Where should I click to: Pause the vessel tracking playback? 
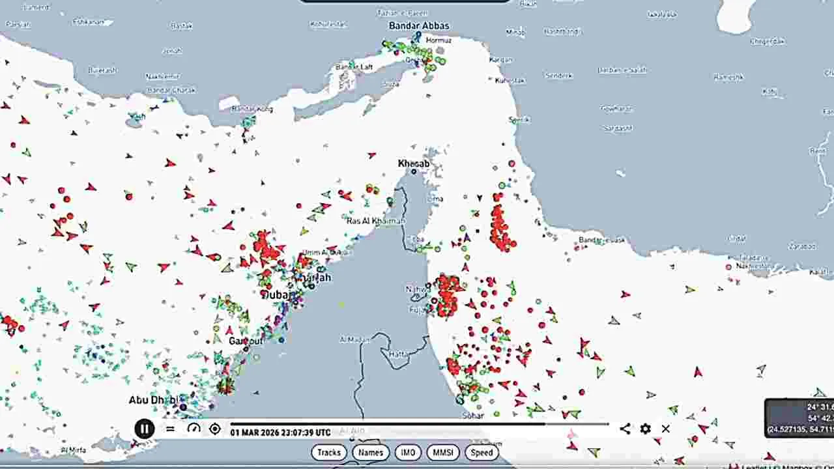click(x=144, y=429)
